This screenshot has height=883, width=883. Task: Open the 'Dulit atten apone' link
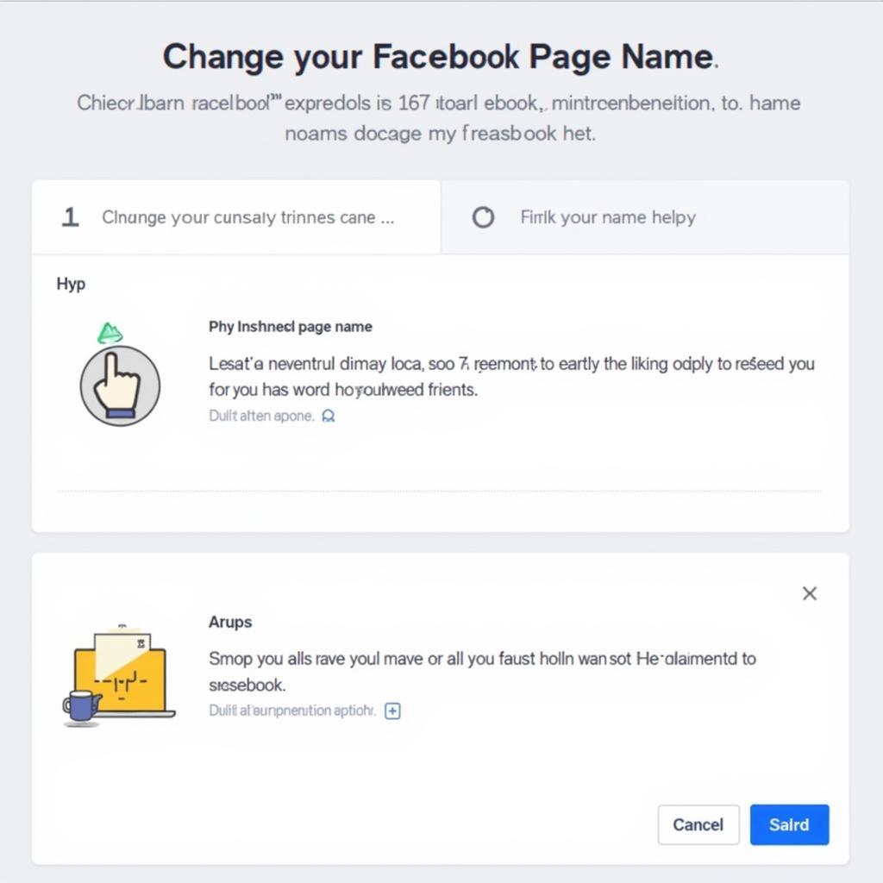263,416
